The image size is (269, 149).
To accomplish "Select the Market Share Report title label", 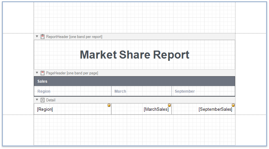I will coord(134,55).
